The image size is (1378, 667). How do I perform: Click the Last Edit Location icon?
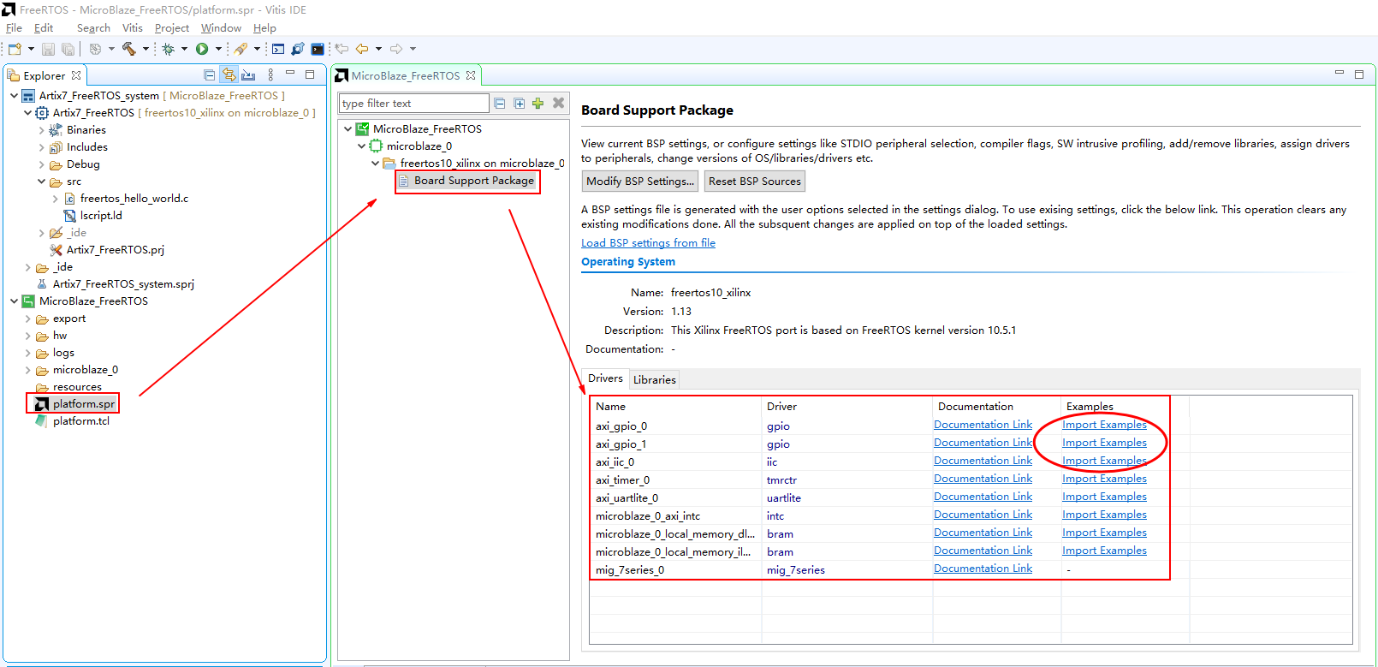click(x=342, y=49)
